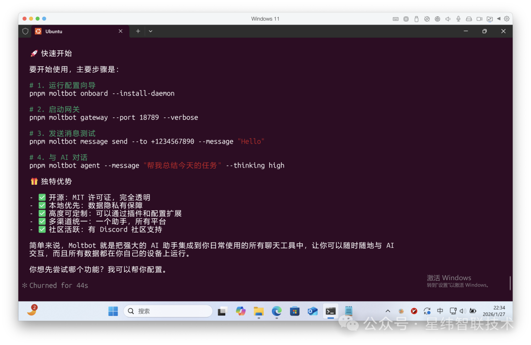Open Microsoft Edge from the taskbar
Image resolution: width=531 pixels, height=345 pixels.
[277, 311]
